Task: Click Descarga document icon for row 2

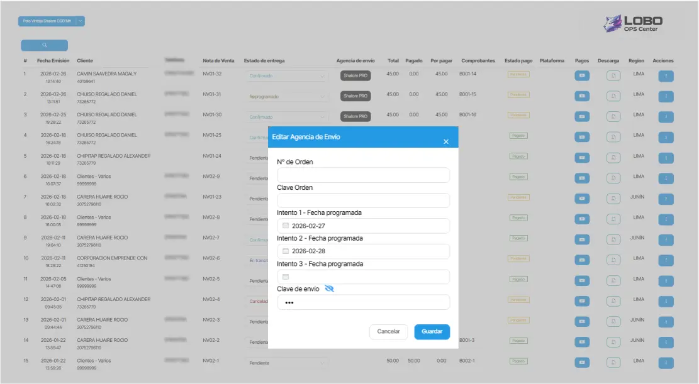Action: click(613, 97)
